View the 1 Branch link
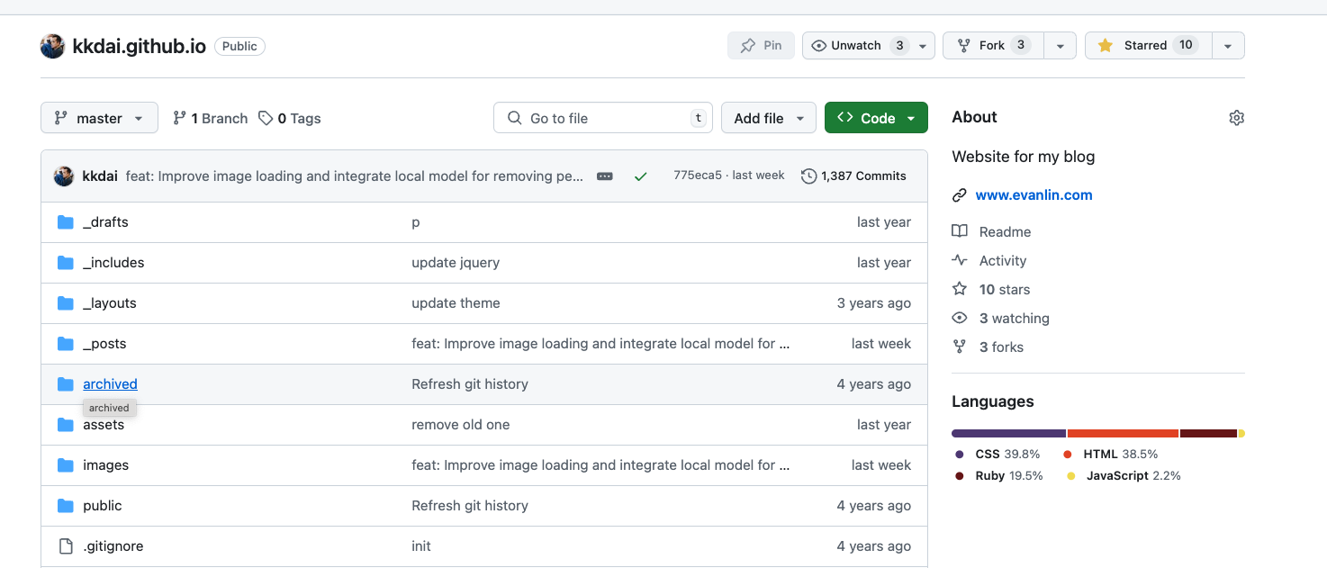 pos(210,118)
